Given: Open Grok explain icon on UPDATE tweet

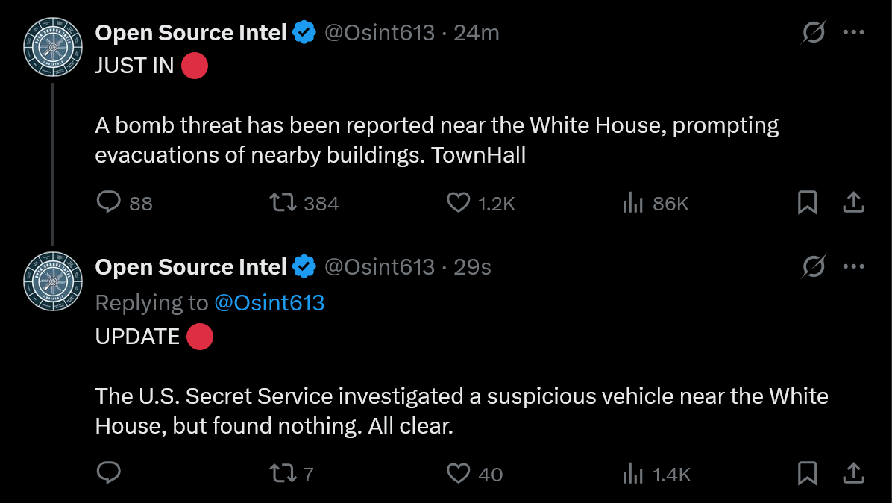Looking at the screenshot, I should [x=814, y=266].
